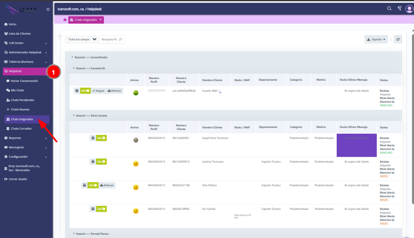
Task: Click the refresh icon beside Exportar
Action: pos(398,40)
